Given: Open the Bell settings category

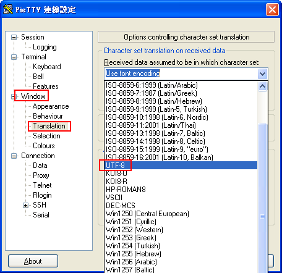Looking at the screenshot, I should point(38,77).
